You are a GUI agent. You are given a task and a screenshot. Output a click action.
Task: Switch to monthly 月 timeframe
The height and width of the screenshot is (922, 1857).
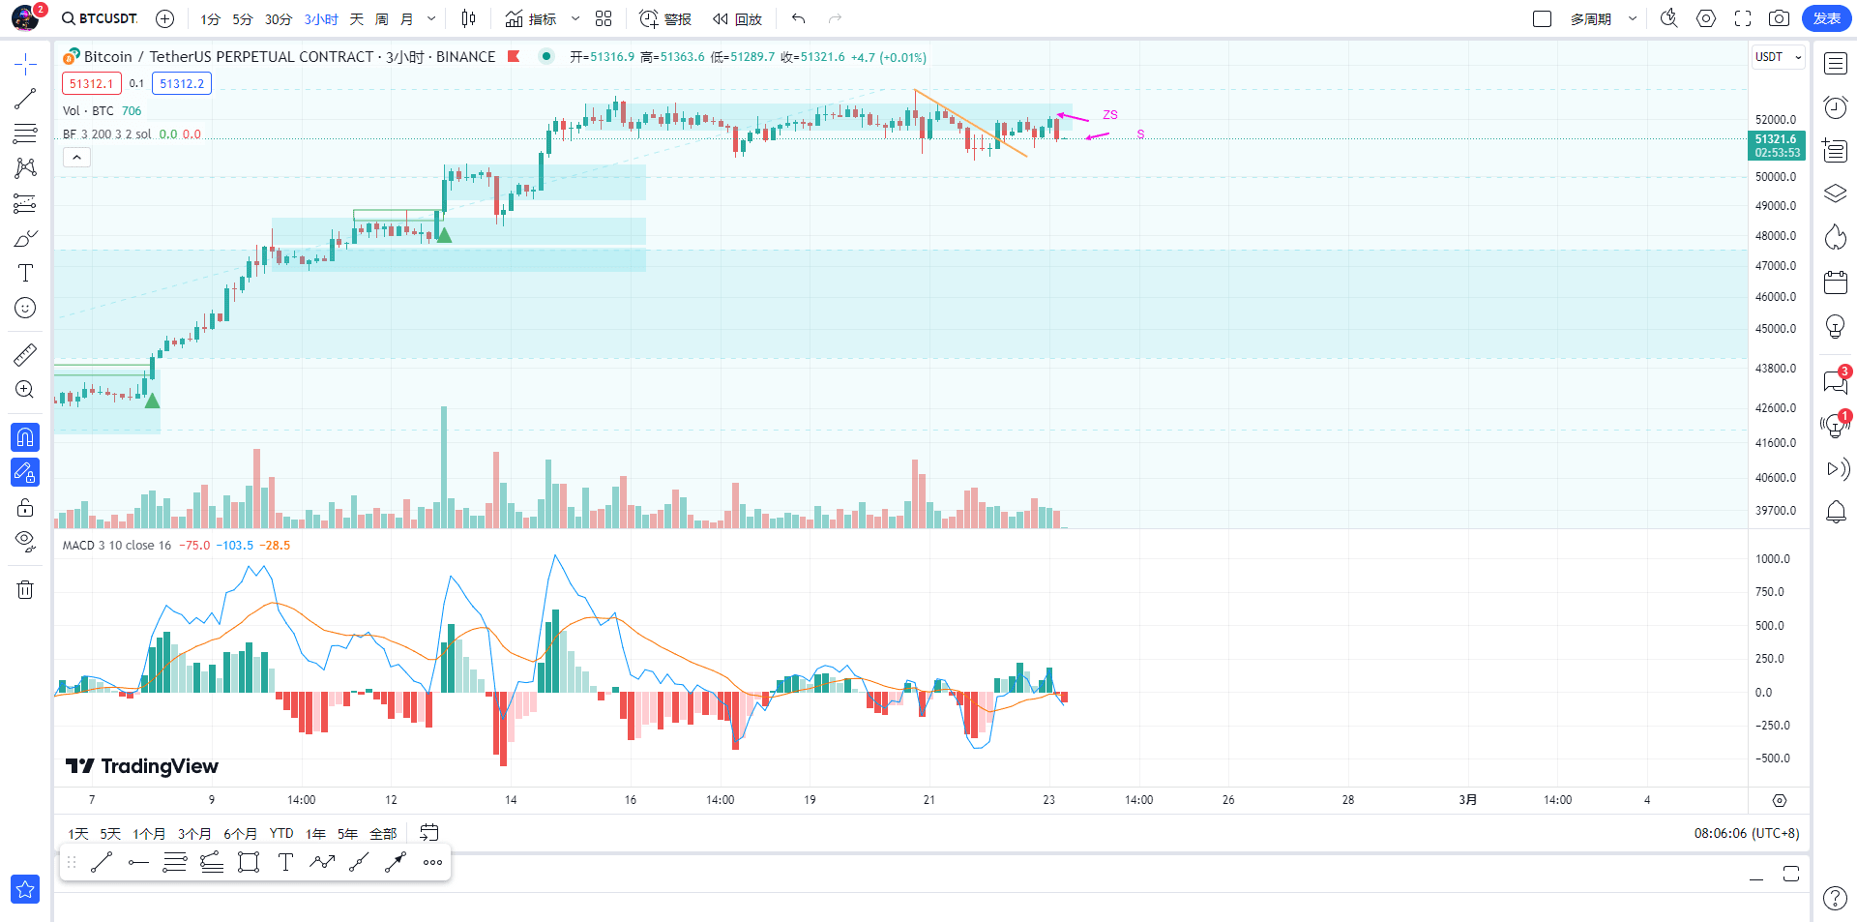[406, 18]
